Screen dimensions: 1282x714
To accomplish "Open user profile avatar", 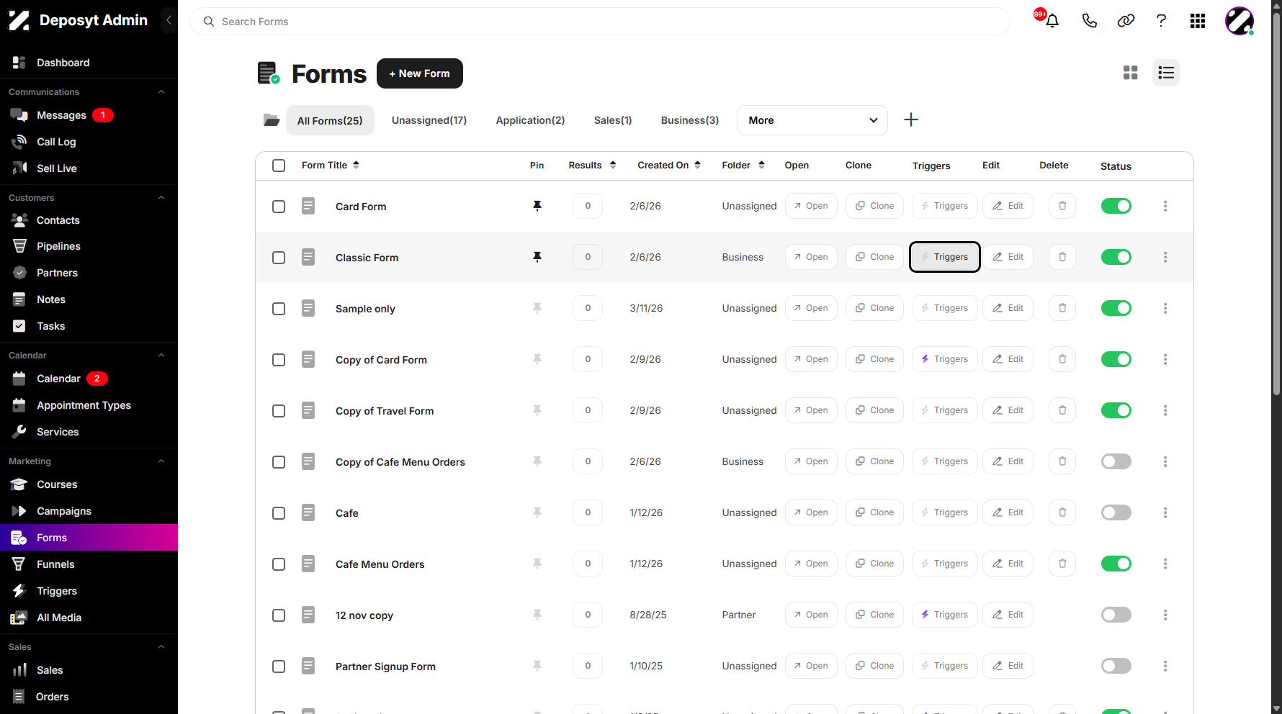I will coord(1240,21).
